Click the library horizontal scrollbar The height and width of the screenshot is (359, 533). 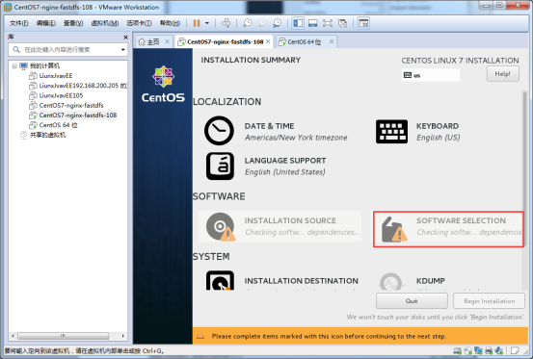(x=64, y=336)
